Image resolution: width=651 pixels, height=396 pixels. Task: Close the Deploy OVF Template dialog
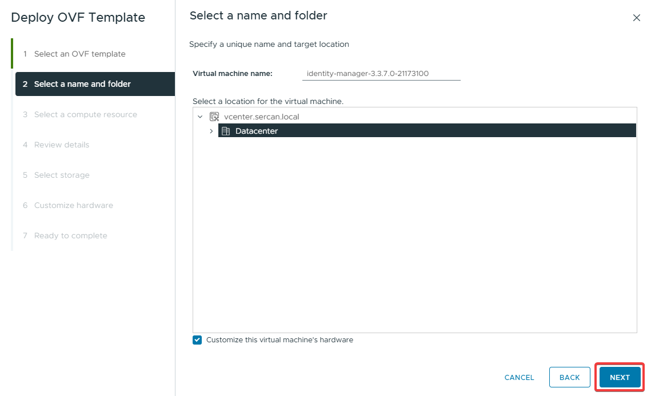coord(636,18)
